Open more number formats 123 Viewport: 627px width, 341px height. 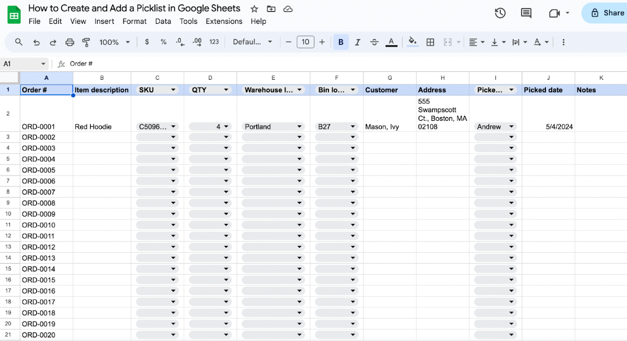(215, 42)
